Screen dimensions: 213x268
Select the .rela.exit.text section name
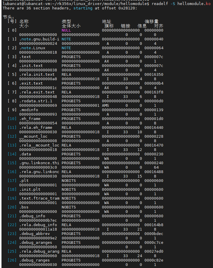[37, 92]
